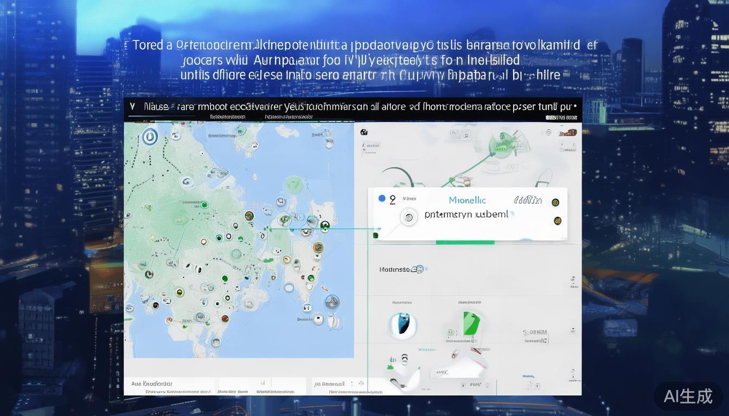
Task: Open the chevron next to the top search bar
Action: pyautogui.click(x=576, y=106)
